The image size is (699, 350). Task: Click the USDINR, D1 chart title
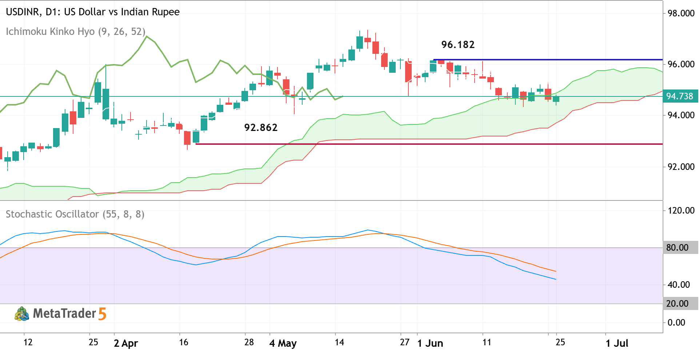click(x=93, y=12)
